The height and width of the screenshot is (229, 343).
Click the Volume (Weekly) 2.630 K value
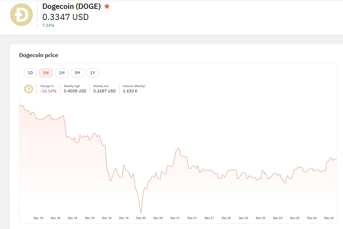pos(130,91)
